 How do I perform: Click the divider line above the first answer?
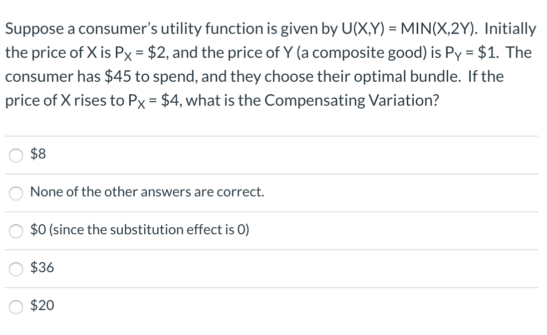(273, 136)
